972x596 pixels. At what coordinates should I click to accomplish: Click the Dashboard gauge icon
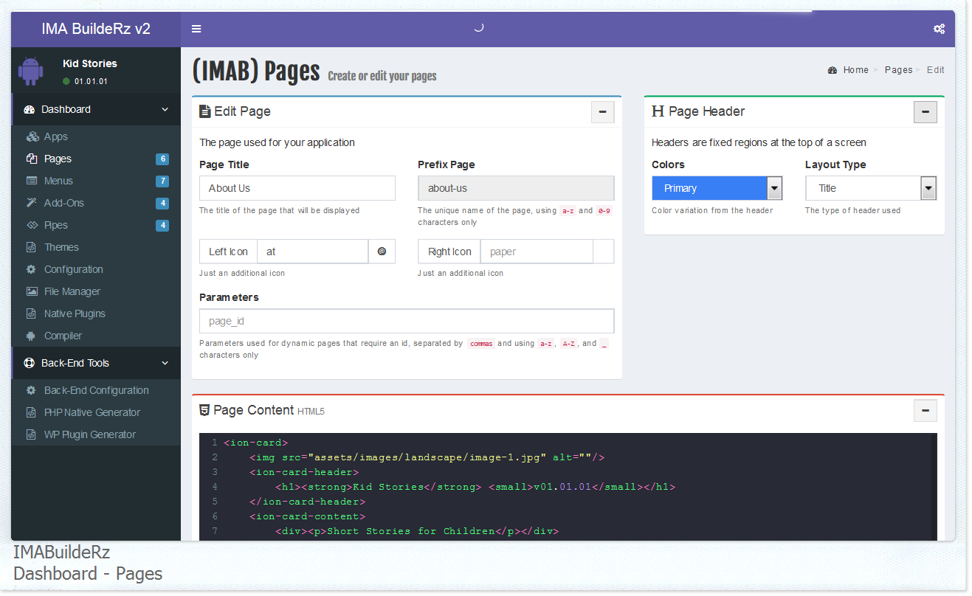pos(30,109)
